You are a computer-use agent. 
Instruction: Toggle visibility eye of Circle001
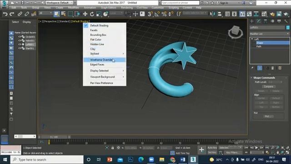click(x=20, y=37)
